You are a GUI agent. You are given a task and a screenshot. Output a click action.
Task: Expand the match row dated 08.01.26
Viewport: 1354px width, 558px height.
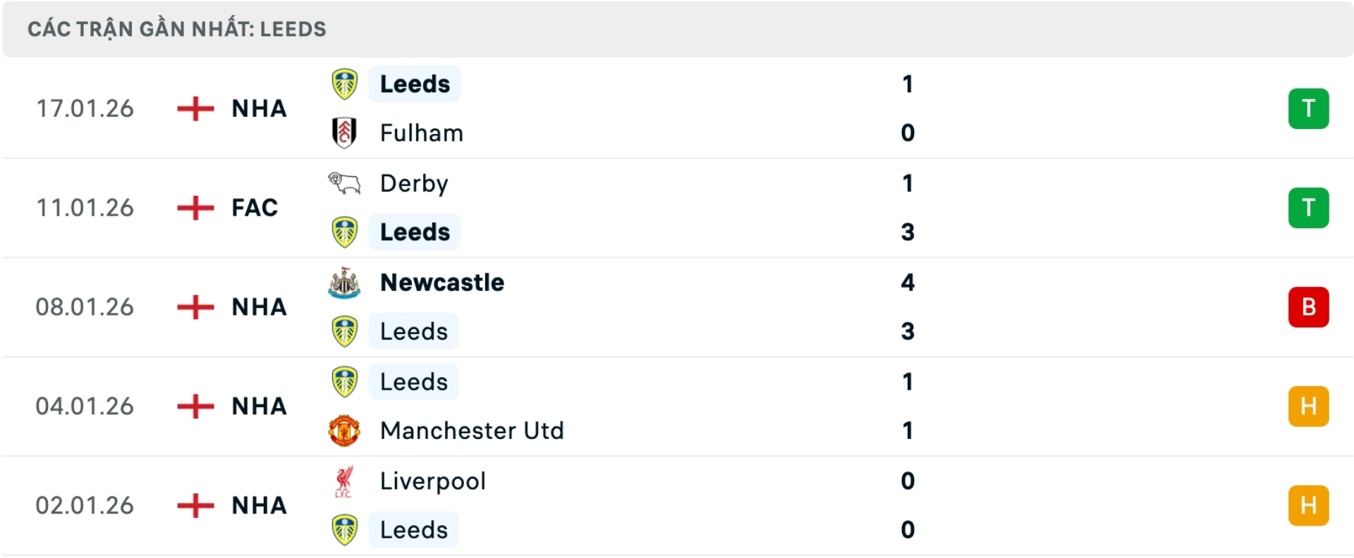pyautogui.click(x=677, y=306)
